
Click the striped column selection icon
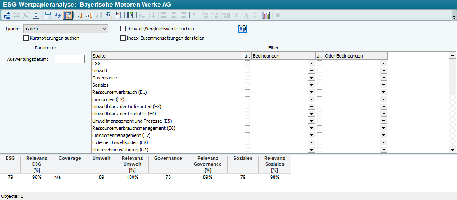click(x=130, y=15)
